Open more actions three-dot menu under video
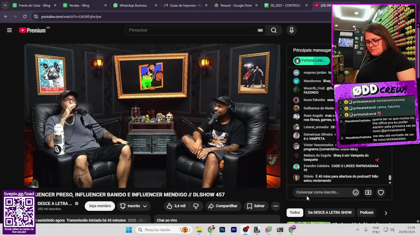The image size is (420, 236). tap(276, 206)
